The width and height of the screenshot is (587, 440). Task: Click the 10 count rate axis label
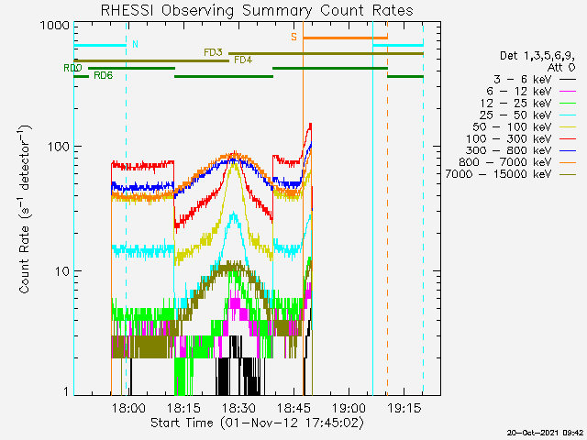click(x=62, y=271)
